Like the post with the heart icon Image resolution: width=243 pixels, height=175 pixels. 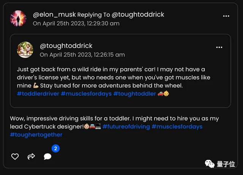coord(15,156)
